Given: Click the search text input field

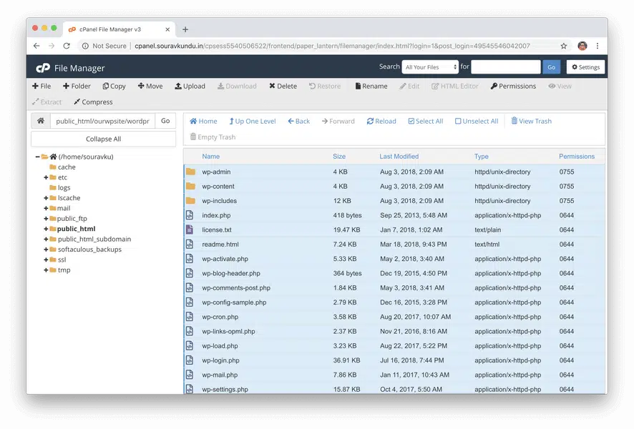Looking at the screenshot, I should click(505, 67).
